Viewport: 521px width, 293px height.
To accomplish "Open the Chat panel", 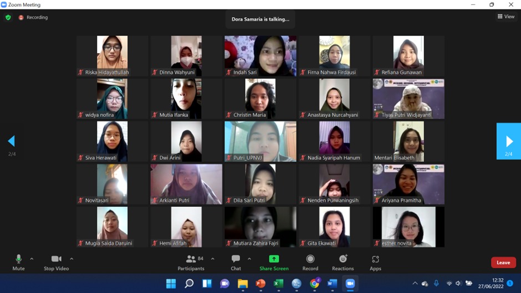I will pyautogui.click(x=236, y=262).
